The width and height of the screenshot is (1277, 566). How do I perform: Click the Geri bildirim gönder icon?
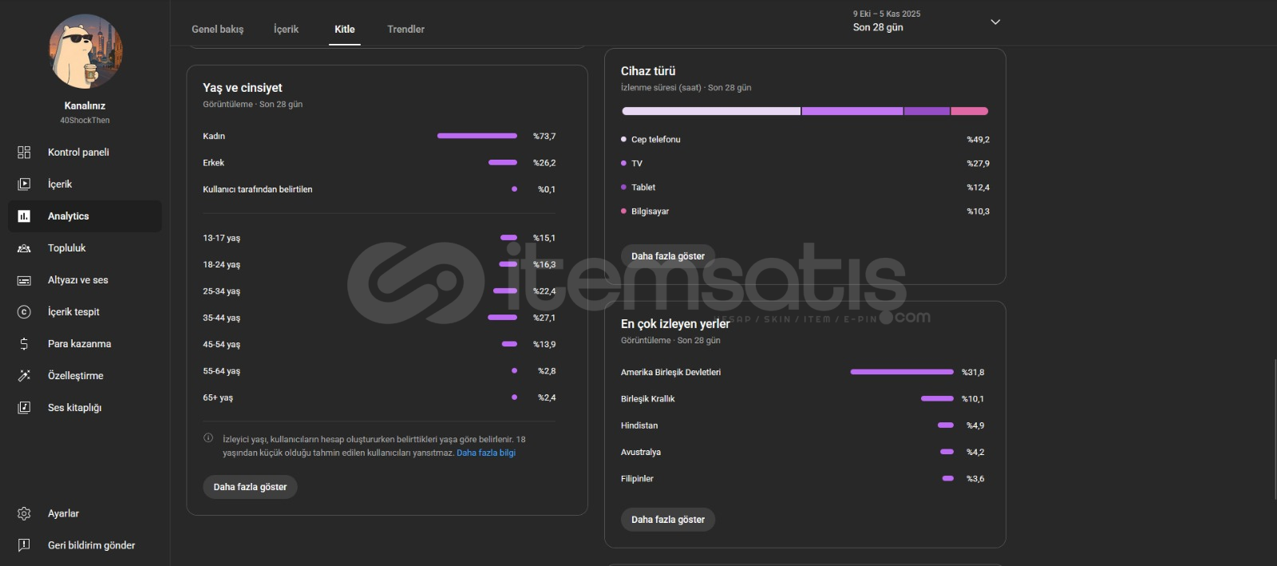point(24,545)
